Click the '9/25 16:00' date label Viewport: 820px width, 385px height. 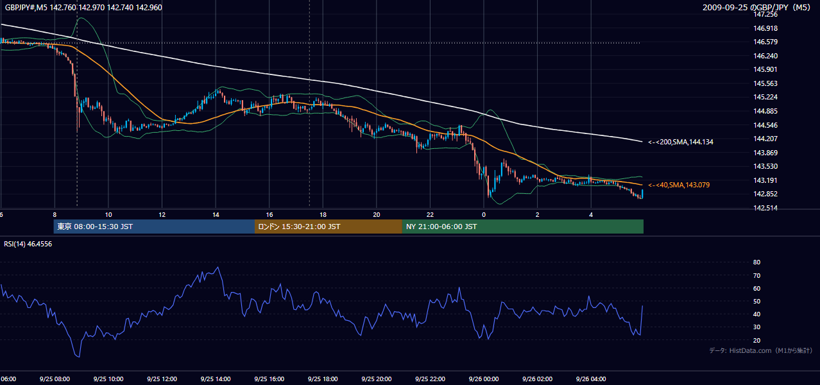[x=269, y=379]
